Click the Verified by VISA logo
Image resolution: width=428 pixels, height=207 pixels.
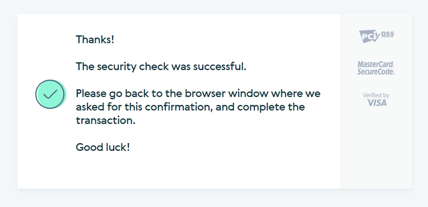[376, 99]
